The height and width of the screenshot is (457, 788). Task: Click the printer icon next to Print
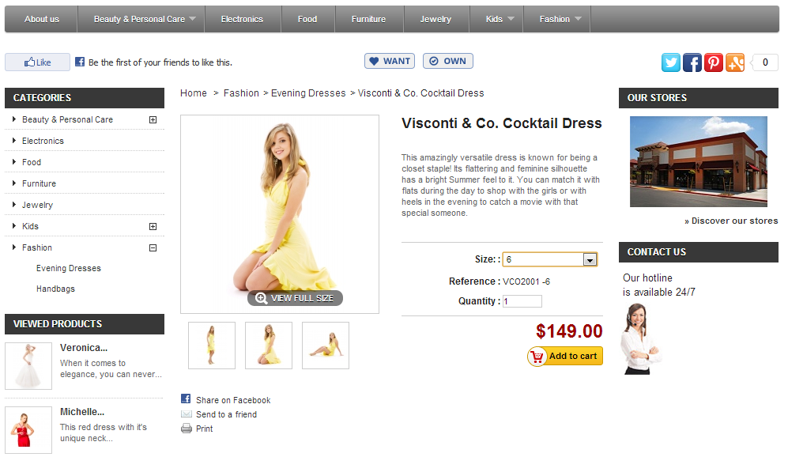[x=187, y=429]
